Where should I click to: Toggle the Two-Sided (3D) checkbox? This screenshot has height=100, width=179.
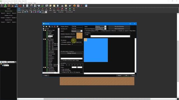pos(72,42)
